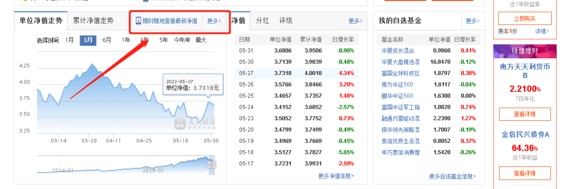Screen dimensions: 568x189
Task: Open the 更多自选基金信息 link
Action: coord(452,176)
